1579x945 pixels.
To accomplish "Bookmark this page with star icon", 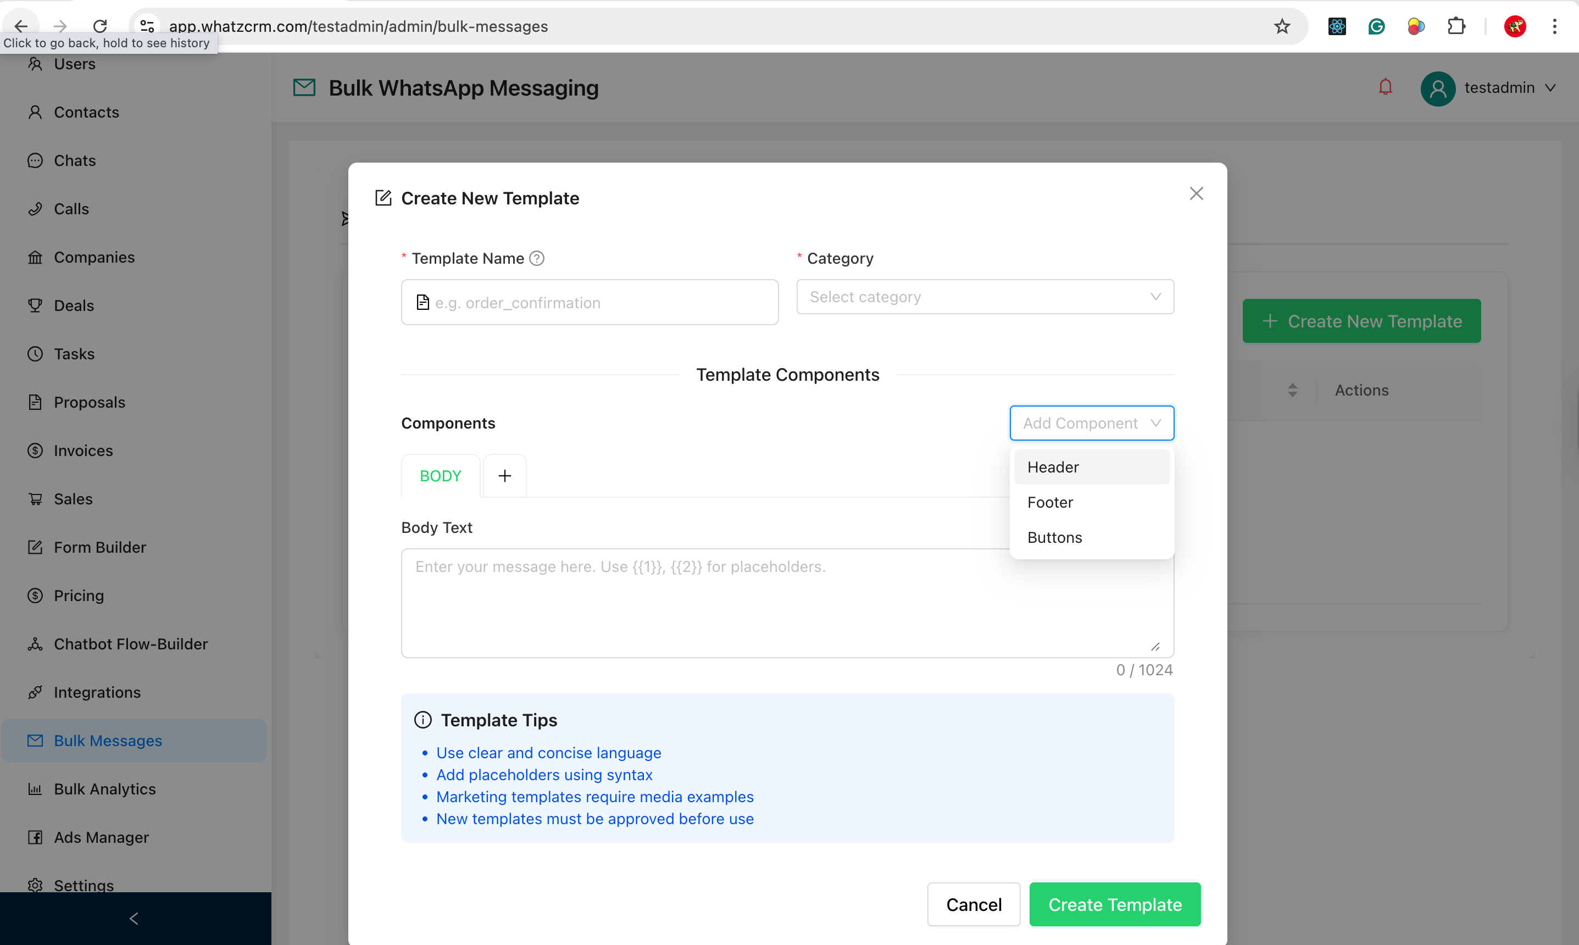I will click(1282, 26).
